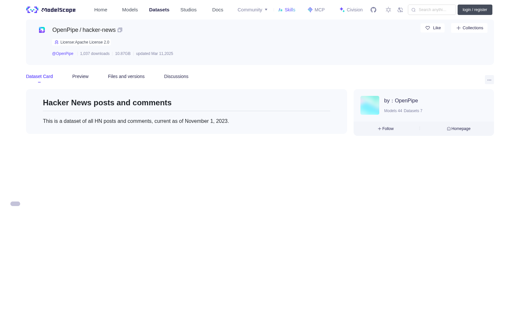
Task: Click the '10.87GB' size text
Action: pos(123,54)
